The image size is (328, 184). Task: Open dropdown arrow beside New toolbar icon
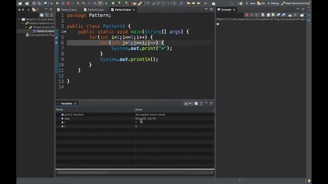click(23, 4)
